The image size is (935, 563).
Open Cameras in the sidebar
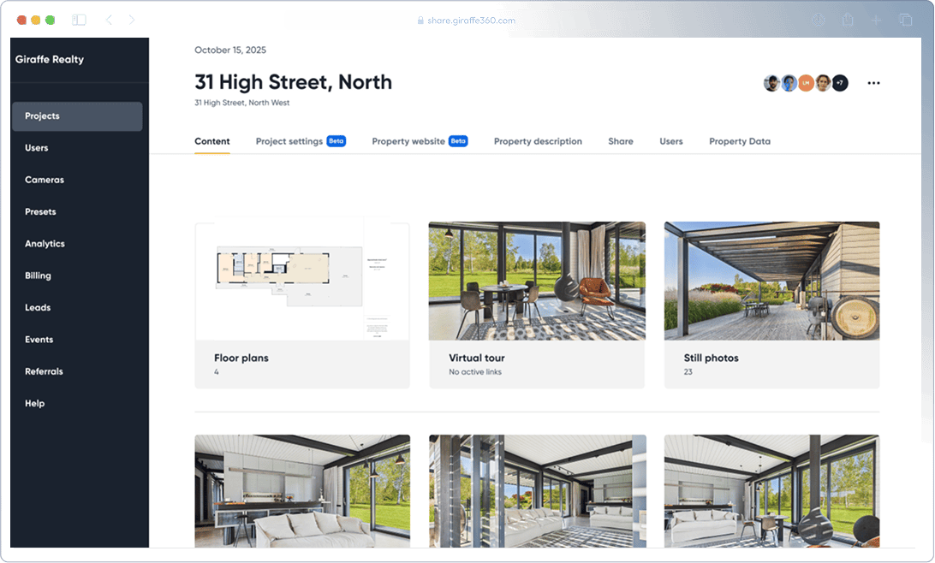pos(45,180)
